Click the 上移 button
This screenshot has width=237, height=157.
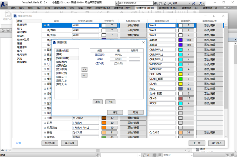click(x=98, y=102)
